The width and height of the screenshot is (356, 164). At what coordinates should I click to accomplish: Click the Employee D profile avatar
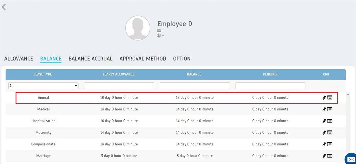click(138, 28)
